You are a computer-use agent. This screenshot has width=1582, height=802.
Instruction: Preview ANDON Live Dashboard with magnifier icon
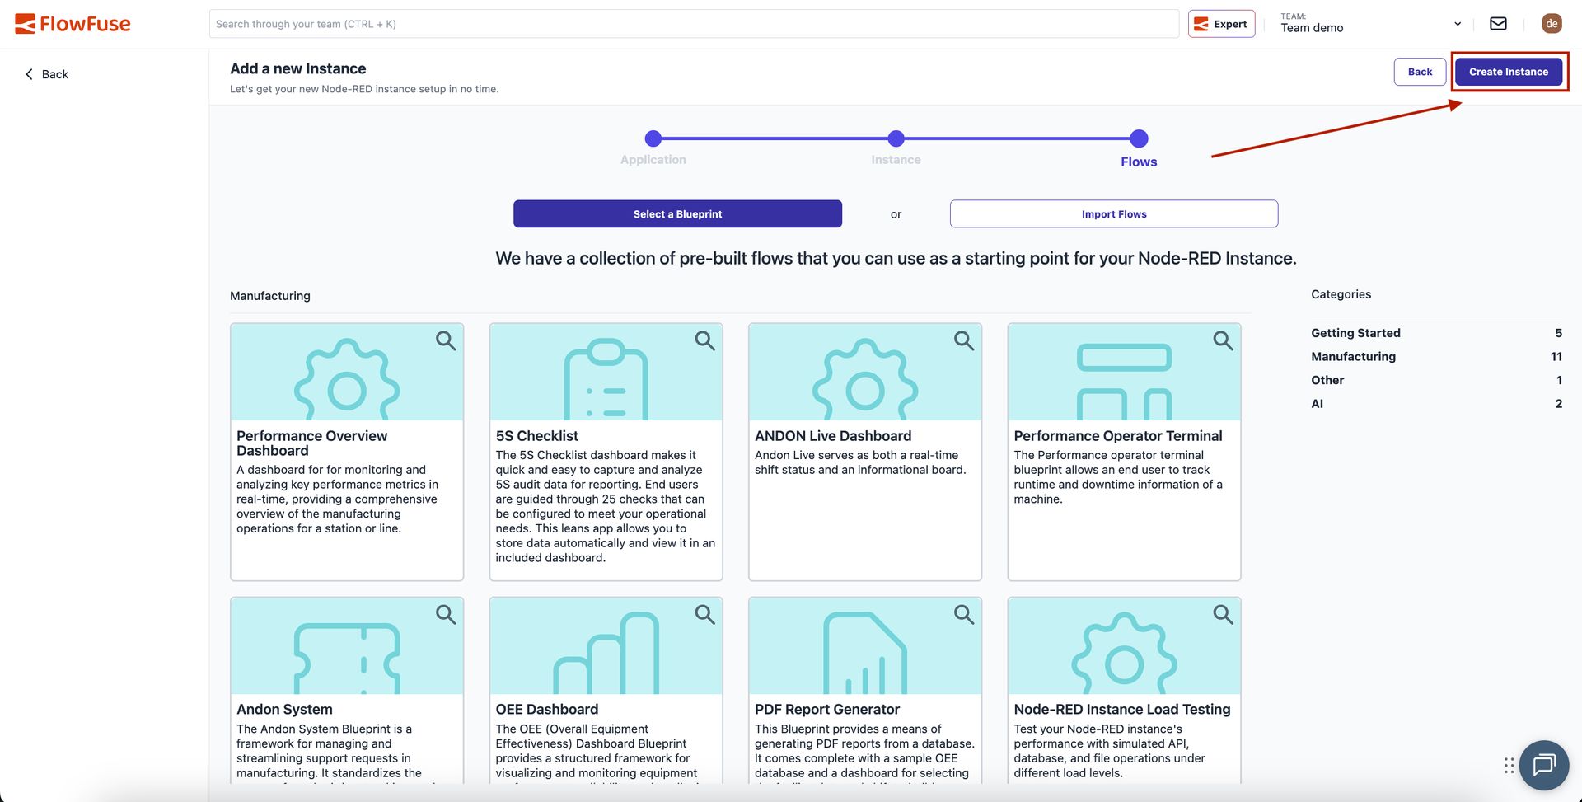963,340
